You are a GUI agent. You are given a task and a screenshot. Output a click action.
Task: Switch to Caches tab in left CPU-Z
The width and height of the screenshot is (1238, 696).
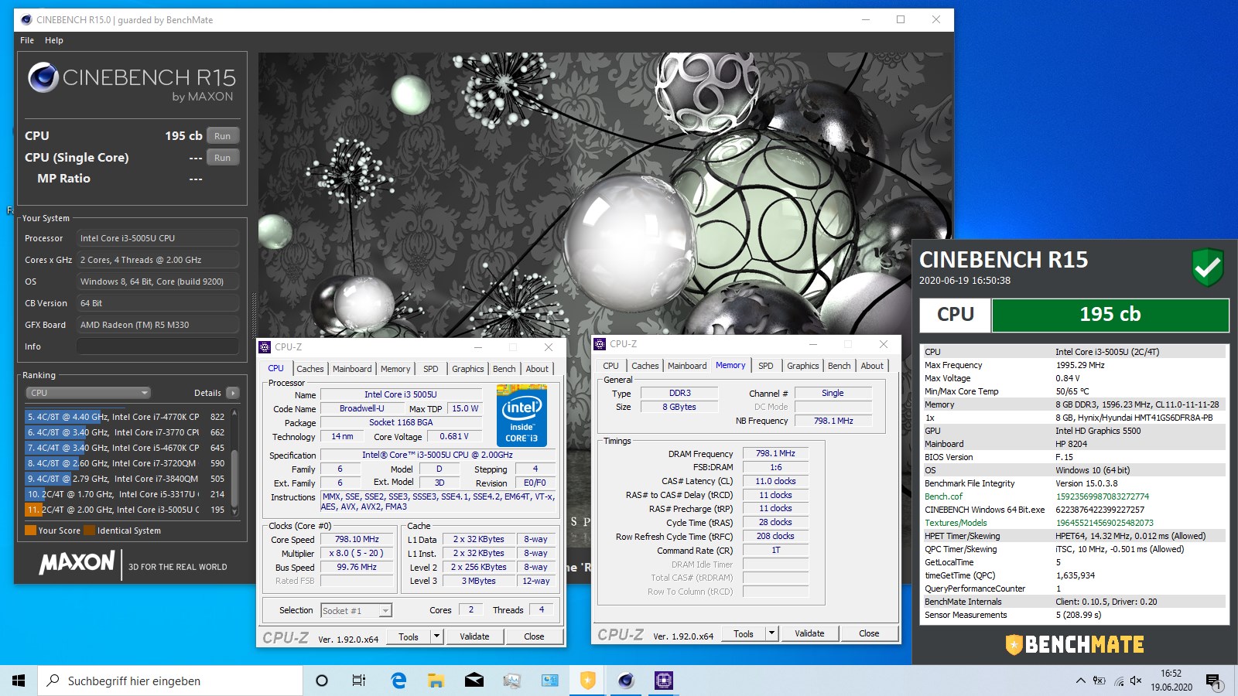click(x=310, y=369)
